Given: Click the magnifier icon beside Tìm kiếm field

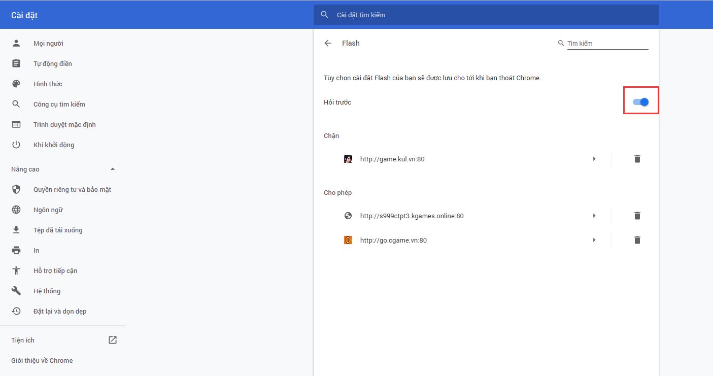Looking at the screenshot, I should pos(561,43).
